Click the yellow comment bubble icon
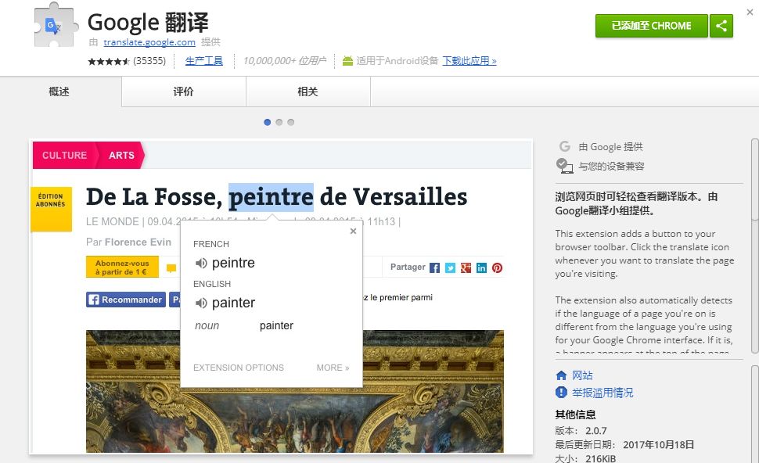This screenshot has height=463, width=759. [x=171, y=268]
